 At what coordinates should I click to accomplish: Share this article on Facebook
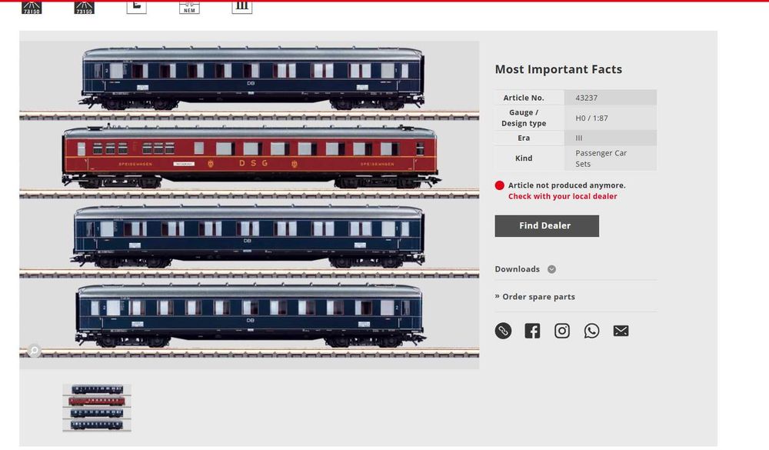(x=533, y=331)
